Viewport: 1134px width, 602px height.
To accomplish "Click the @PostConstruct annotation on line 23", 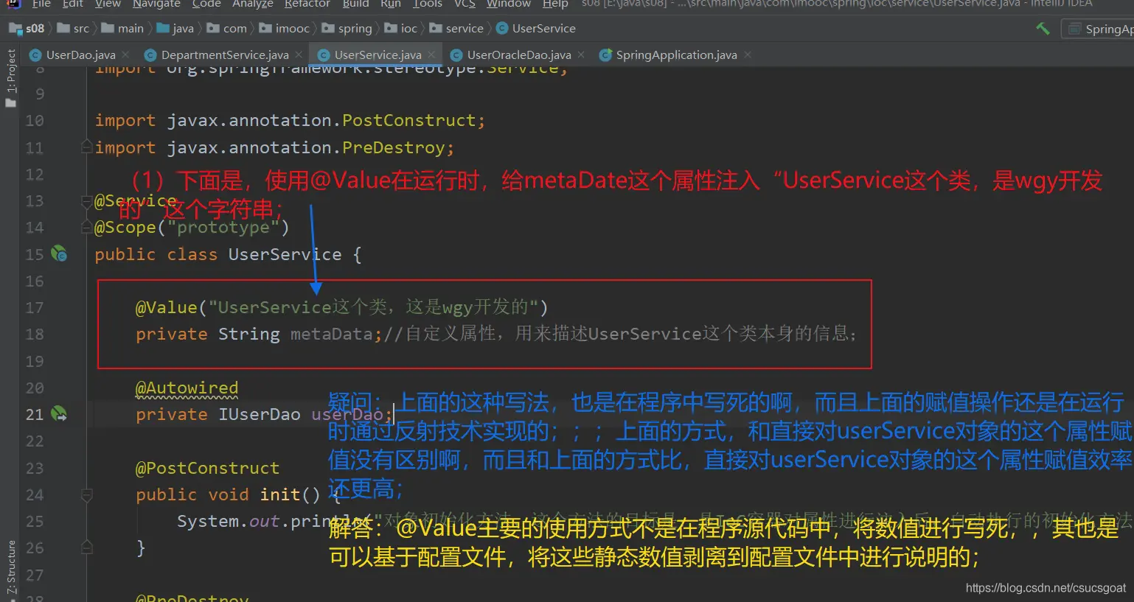I will (208, 469).
